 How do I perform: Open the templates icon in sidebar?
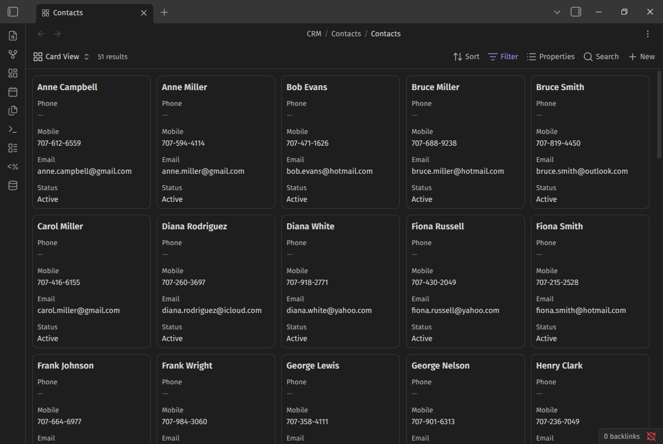click(13, 167)
